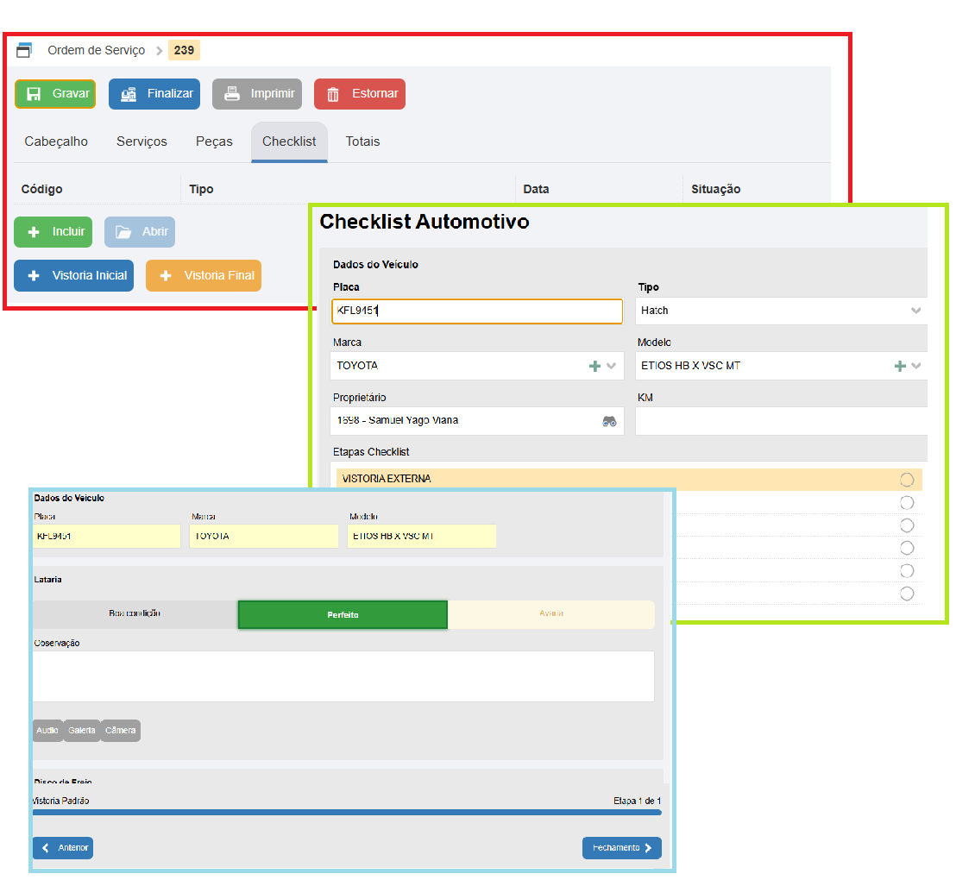Select the VISTORIA EXTERNA radio button
The height and width of the screenshot is (880, 956).
click(x=907, y=480)
